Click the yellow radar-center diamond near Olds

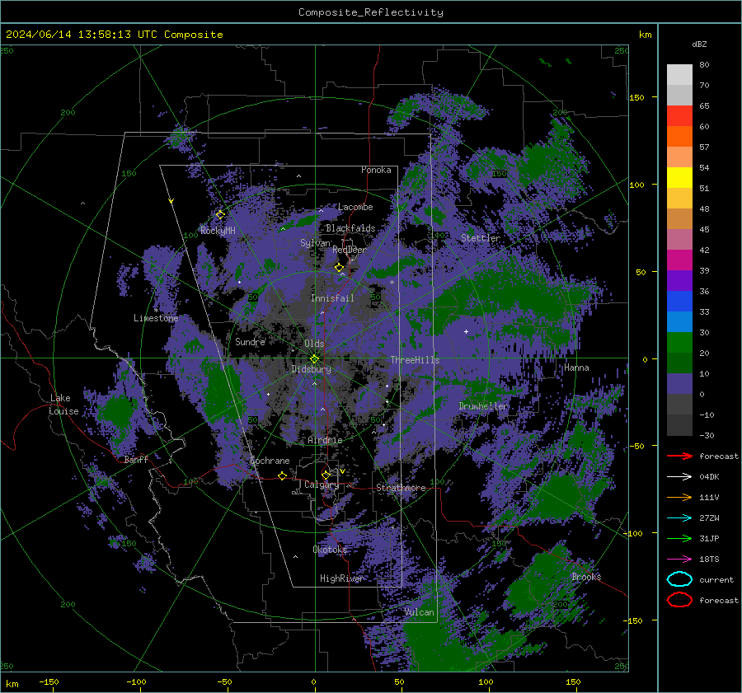pyautogui.click(x=314, y=358)
